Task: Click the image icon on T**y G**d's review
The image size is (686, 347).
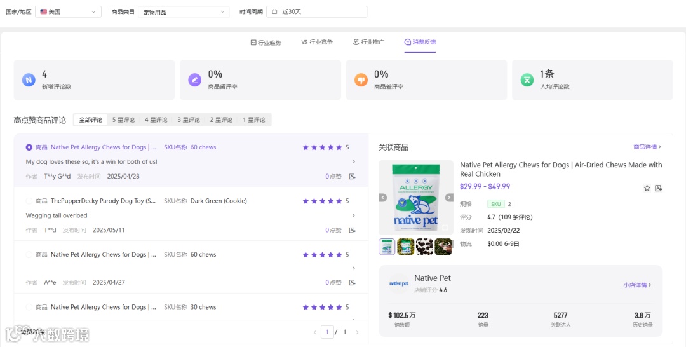Action: (x=352, y=177)
